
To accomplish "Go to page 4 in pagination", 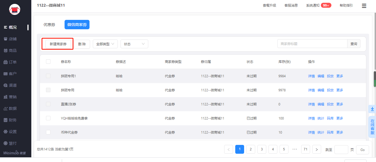I will (273, 149).
